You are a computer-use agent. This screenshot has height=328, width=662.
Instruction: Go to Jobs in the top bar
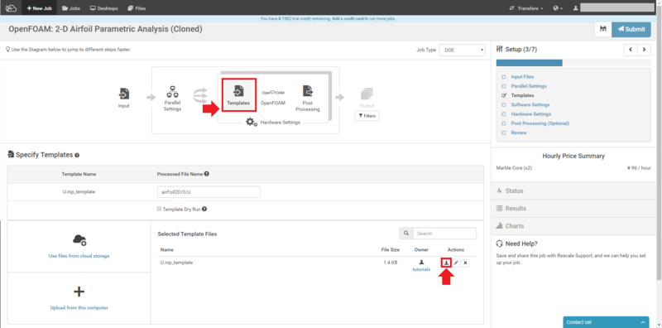[x=70, y=8]
